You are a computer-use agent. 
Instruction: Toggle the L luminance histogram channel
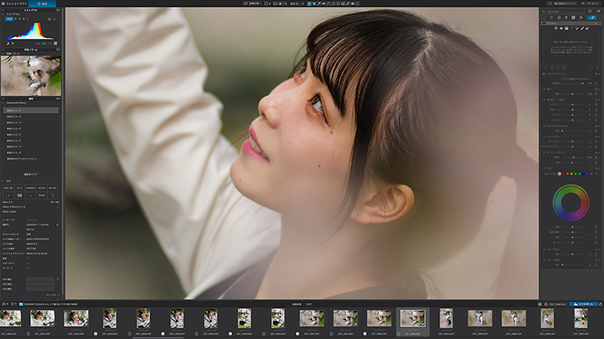(x=28, y=19)
